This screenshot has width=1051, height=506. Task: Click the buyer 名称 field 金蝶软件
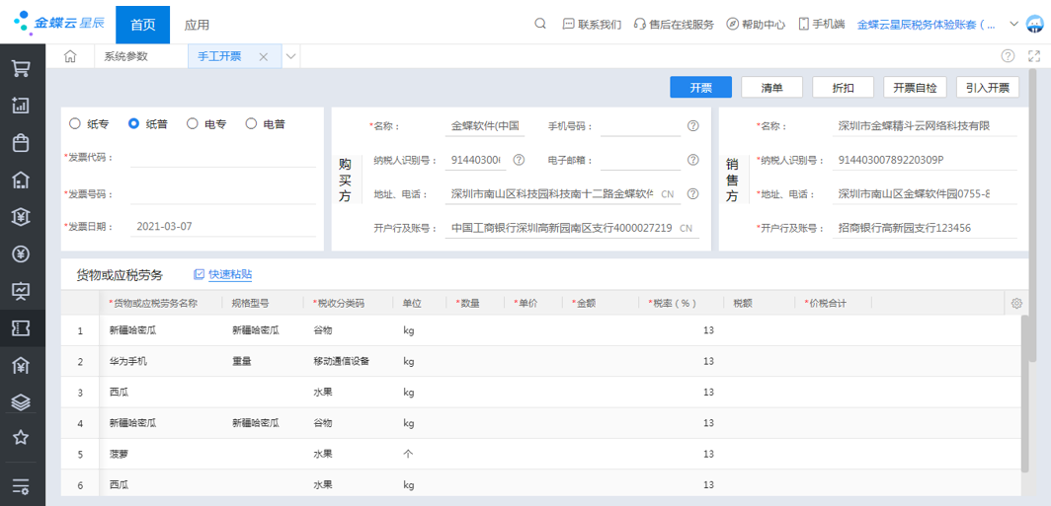(486, 126)
